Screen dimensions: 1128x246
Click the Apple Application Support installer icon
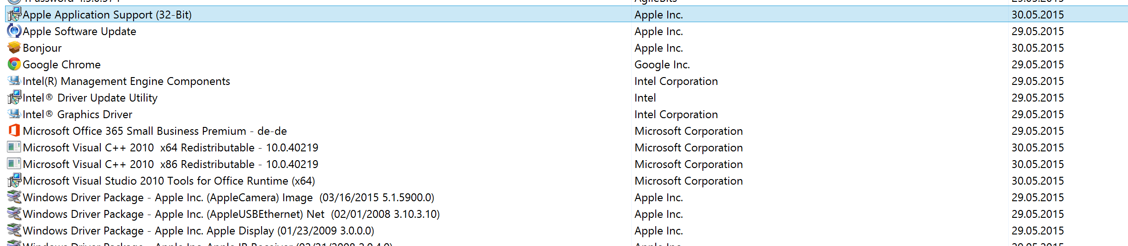[14, 14]
